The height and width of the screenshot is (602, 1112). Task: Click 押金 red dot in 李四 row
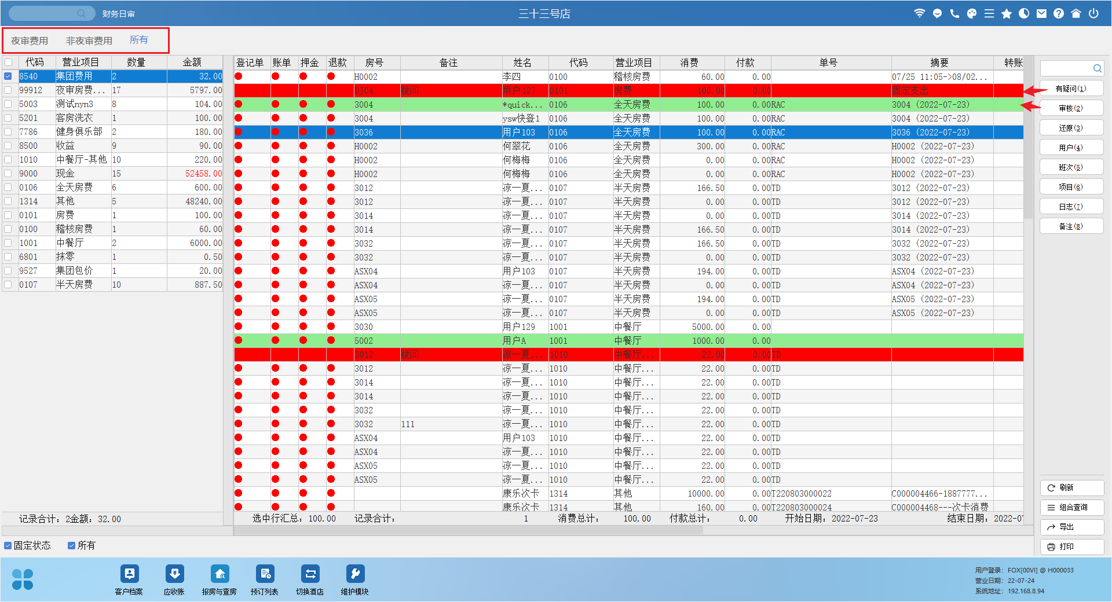[303, 76]
